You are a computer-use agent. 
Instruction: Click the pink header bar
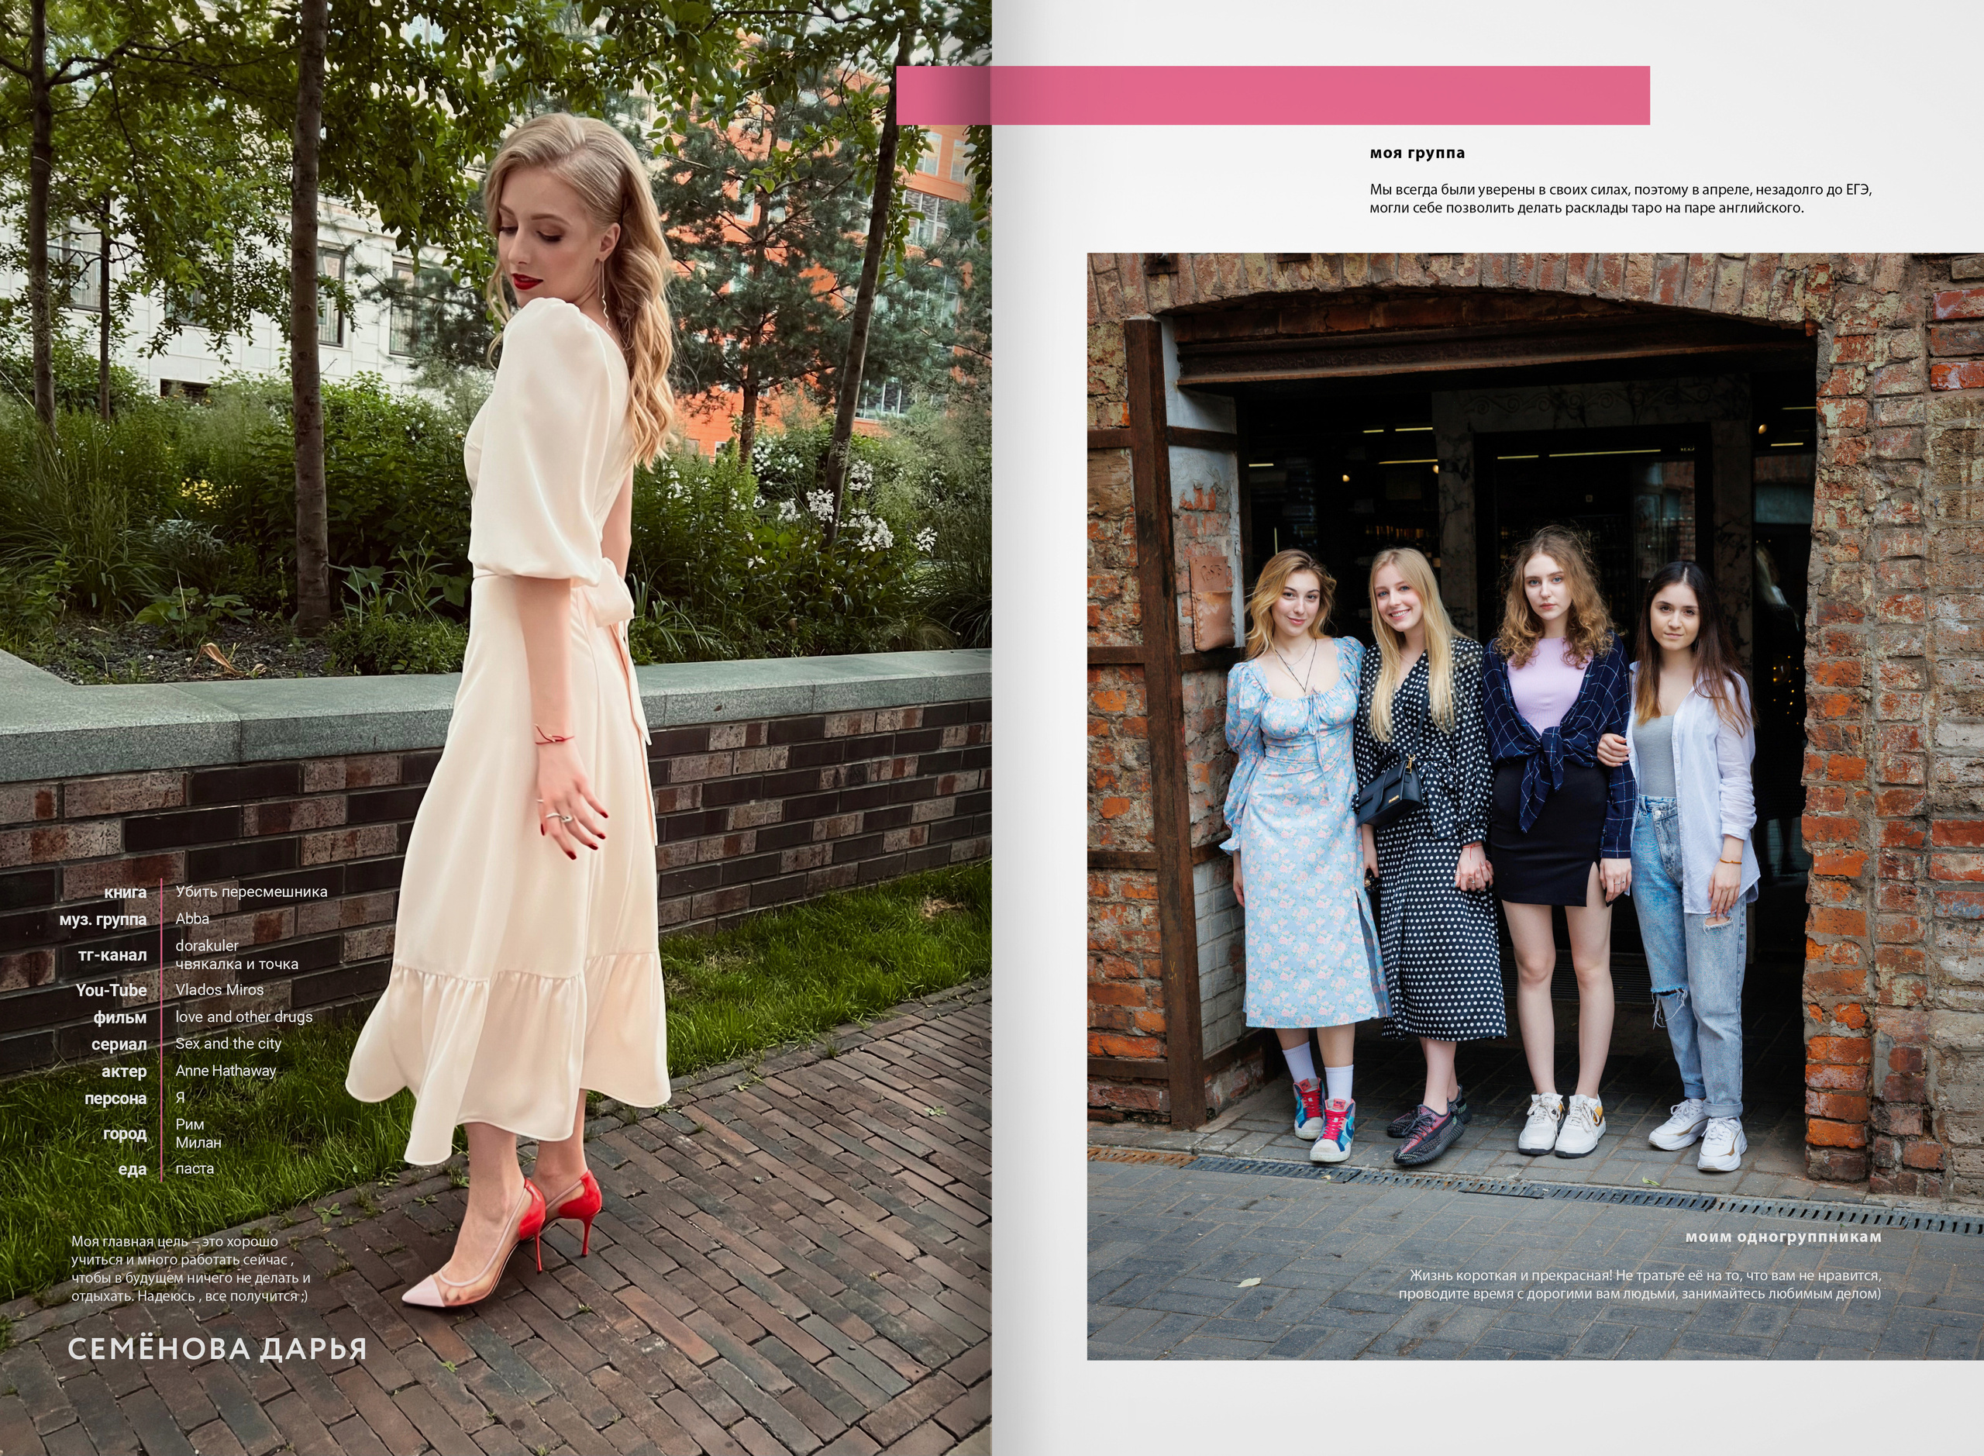(1272, 95)
